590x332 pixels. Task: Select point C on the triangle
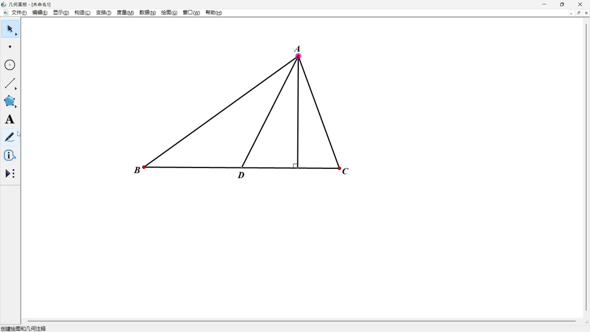[x=340, y=168]
